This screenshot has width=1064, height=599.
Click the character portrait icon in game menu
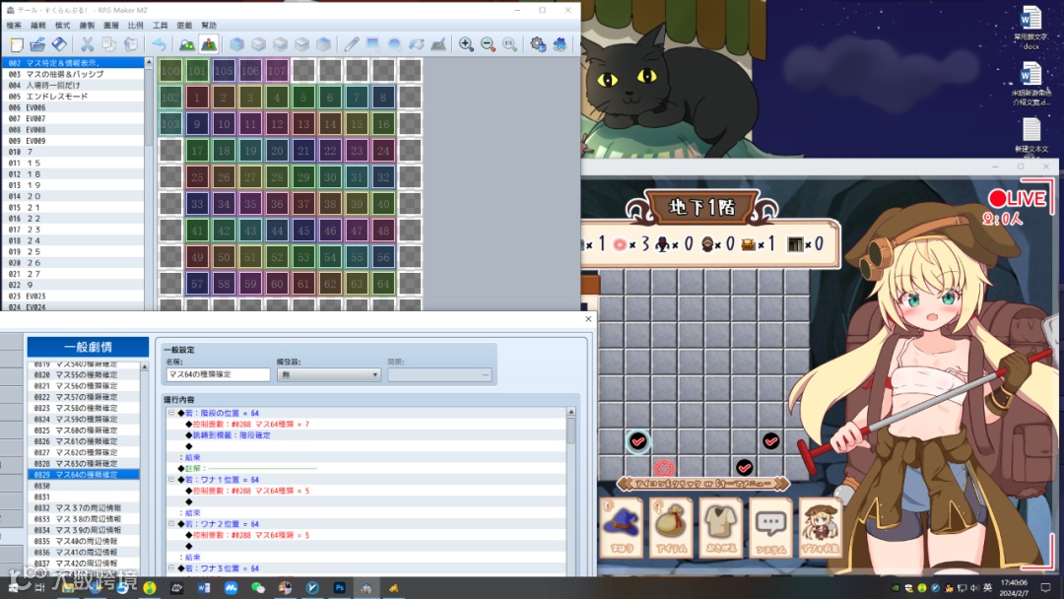821,528
